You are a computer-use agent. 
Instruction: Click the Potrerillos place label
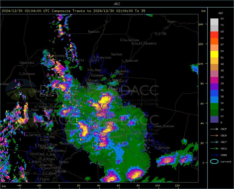[48, 107]
